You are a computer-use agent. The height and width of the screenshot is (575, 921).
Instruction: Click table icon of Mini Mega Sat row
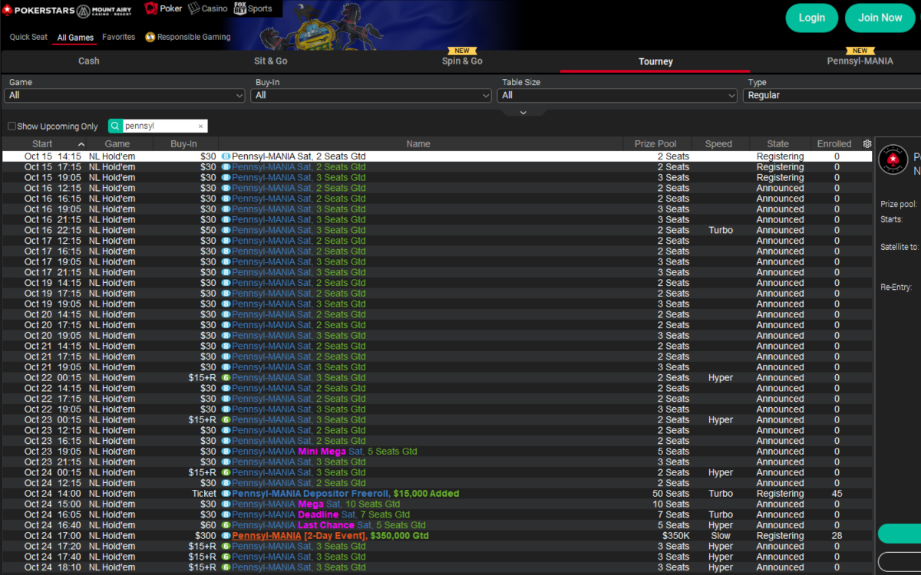(226, 452)
